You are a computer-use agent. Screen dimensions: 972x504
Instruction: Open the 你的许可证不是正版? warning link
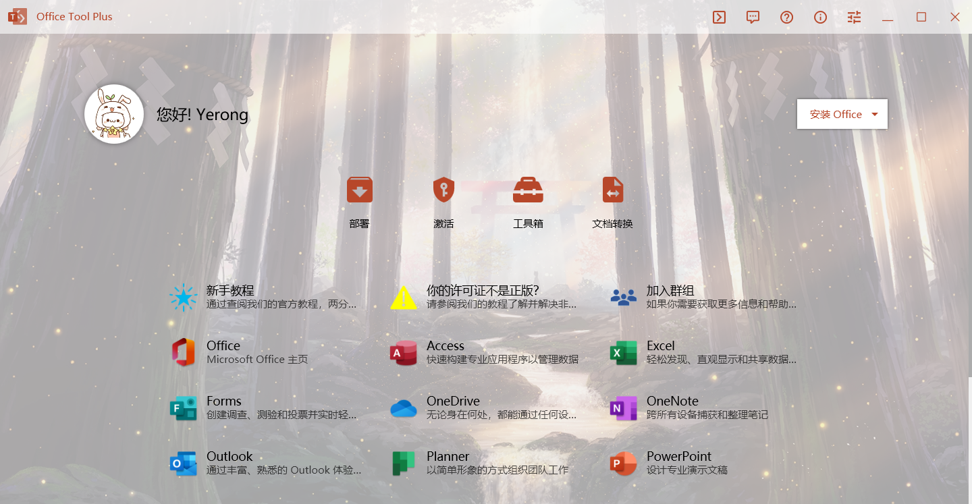pos(483,297)
